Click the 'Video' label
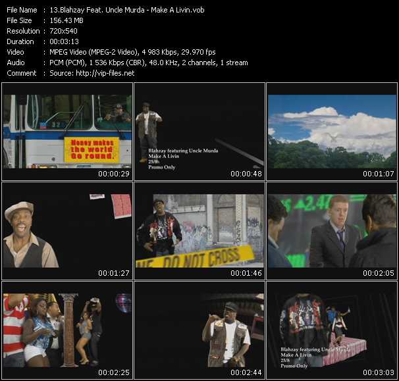This screenshot has width=399, height=381. [x=15, y=52]
